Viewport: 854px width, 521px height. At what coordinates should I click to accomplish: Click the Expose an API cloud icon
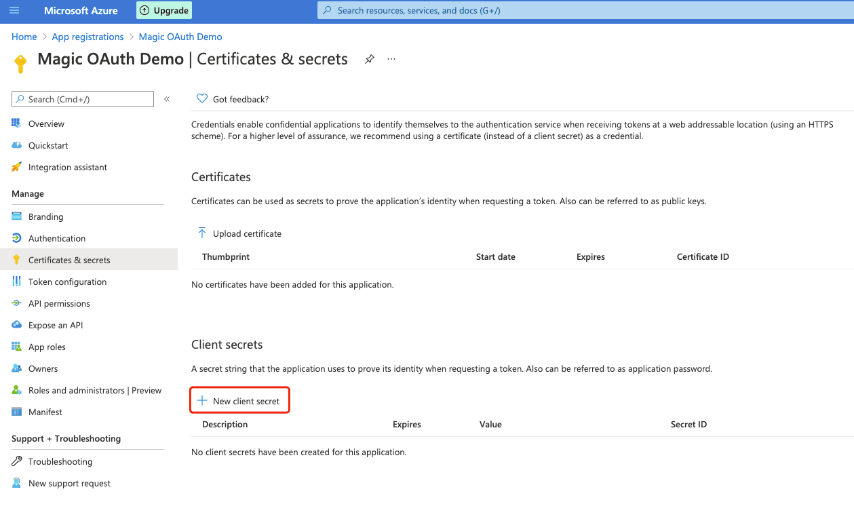pos(16,325)
